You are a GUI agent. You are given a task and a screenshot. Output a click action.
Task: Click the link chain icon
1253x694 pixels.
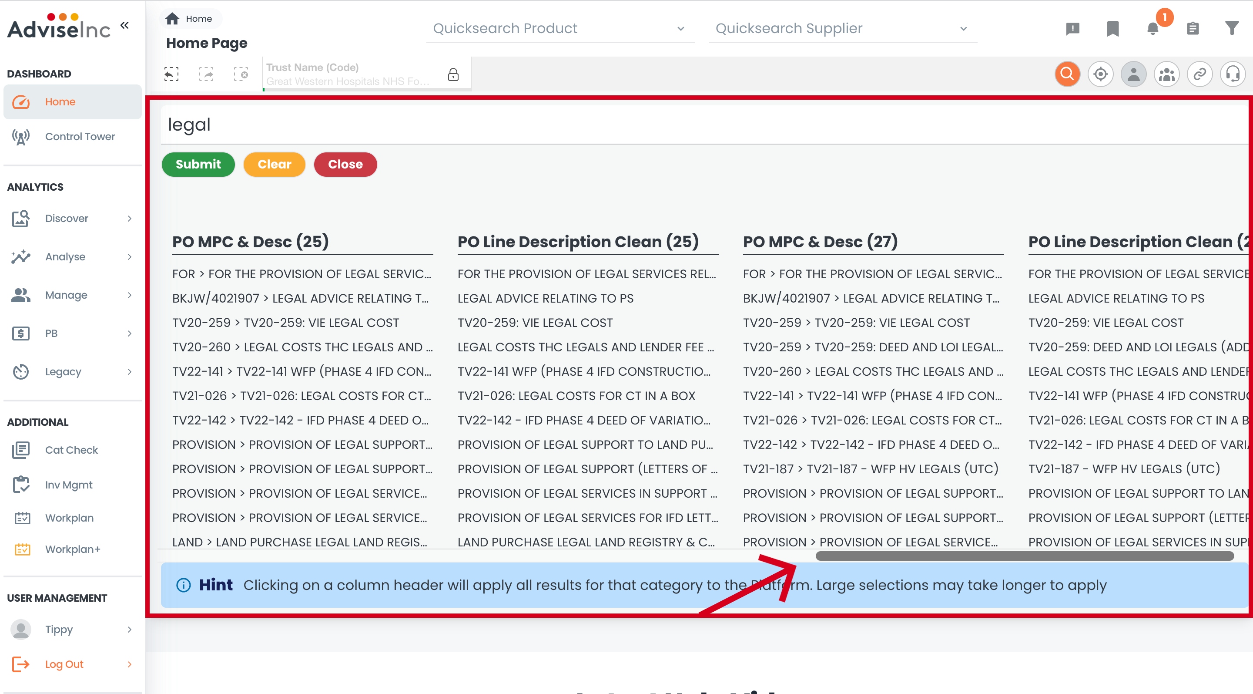coord(1199,74)
